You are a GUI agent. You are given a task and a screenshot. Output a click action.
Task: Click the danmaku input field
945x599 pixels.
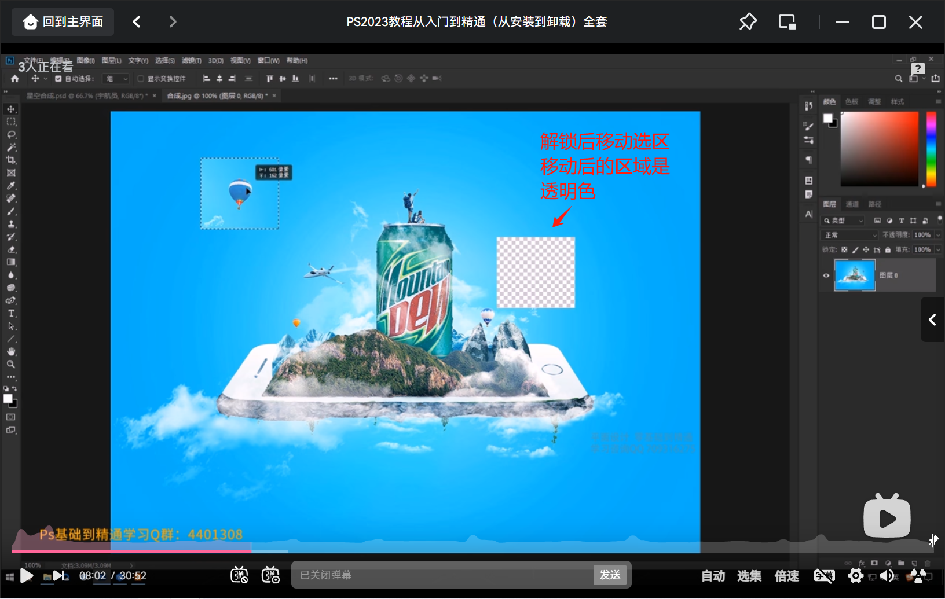tap(442, 575)
